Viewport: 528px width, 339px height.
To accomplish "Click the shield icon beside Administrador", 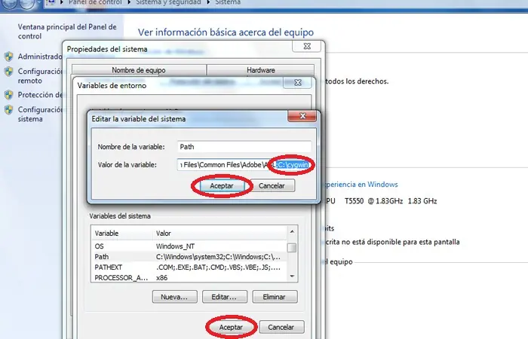I will [x=9, y=56].
